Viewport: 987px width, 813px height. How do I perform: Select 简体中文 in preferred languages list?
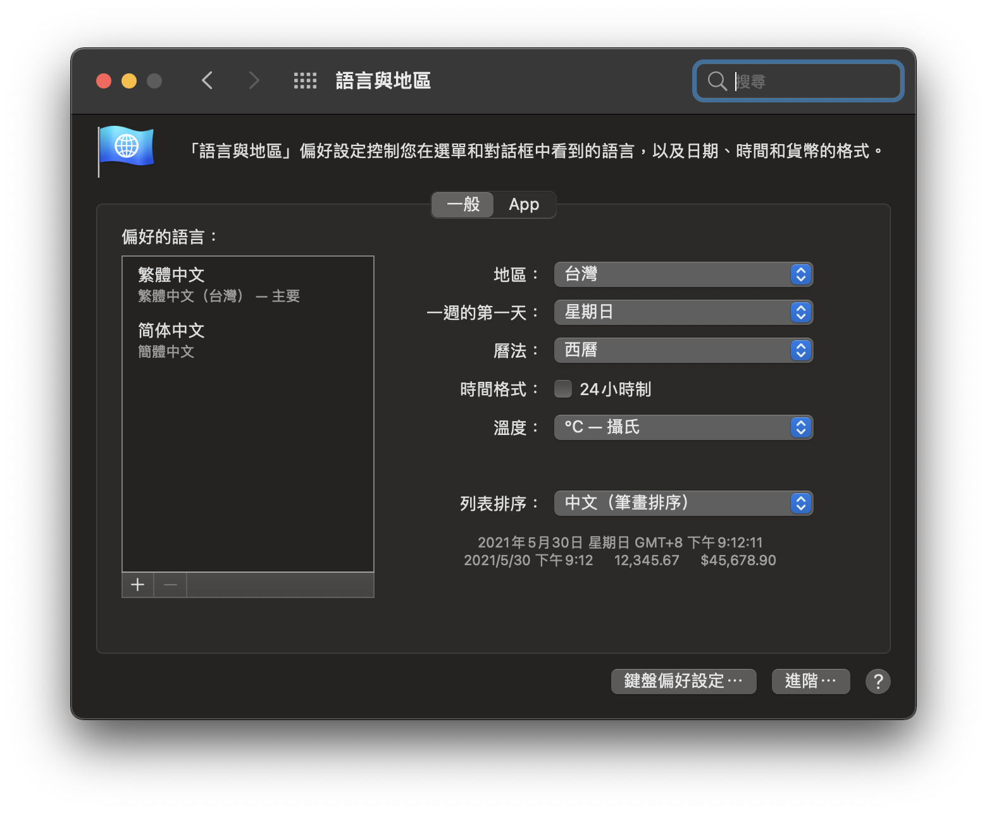point(248,340)
